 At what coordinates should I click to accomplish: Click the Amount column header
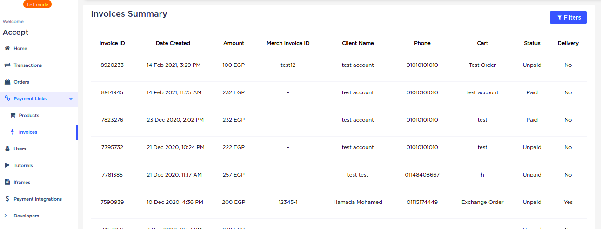(234, 43)
